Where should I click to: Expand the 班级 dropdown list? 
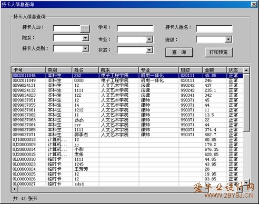pos(228,39)
